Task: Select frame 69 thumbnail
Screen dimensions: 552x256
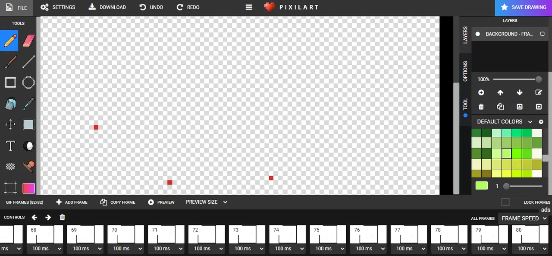Action: tap(85, 234)
